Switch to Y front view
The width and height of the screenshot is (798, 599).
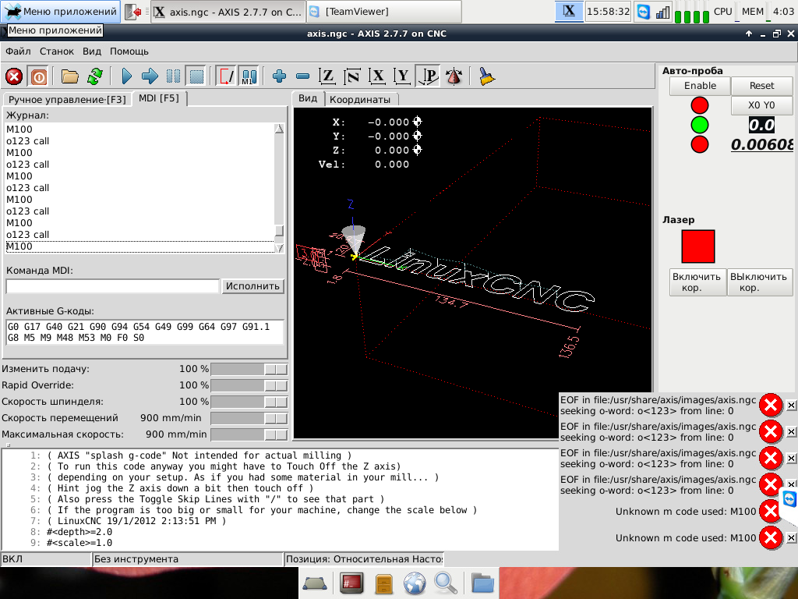point(402,77)
